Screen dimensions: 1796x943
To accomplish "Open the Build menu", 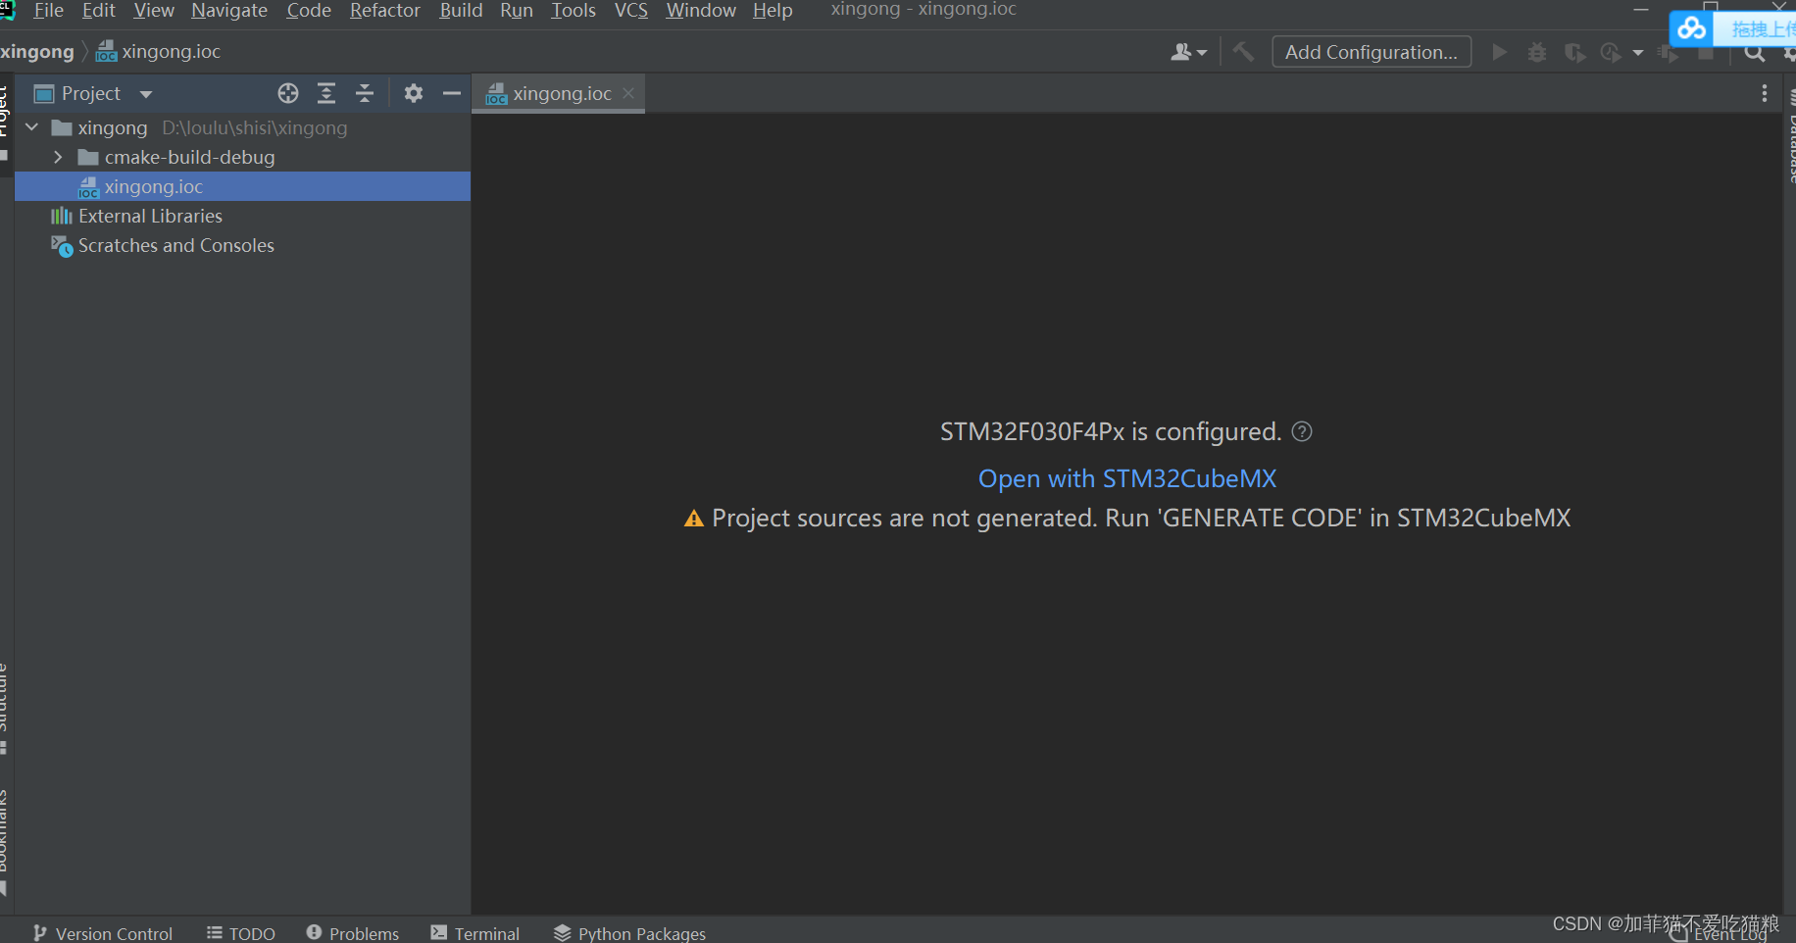I will [x=461, y=11].
